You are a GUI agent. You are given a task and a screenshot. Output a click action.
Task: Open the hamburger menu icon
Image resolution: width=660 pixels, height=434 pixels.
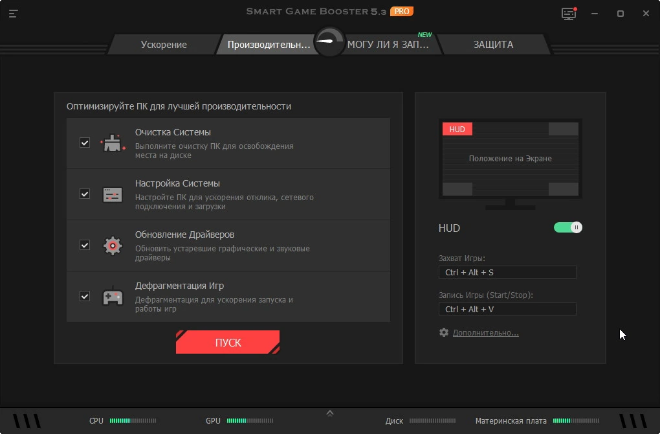(x=13, y=14)
